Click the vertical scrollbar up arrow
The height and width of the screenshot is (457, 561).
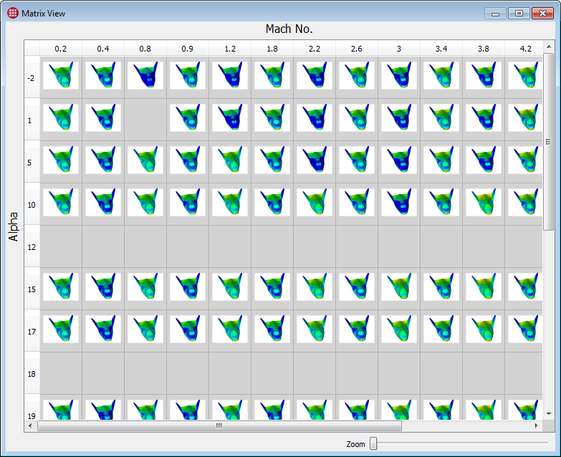click(549, 47)
